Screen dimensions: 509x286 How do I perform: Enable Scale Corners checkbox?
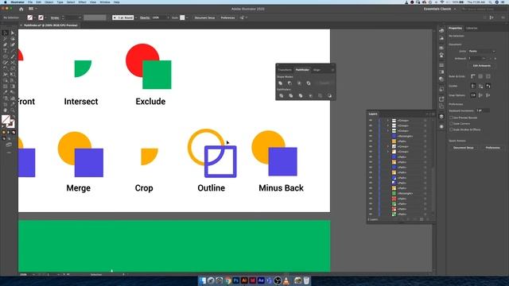[451, 124]
